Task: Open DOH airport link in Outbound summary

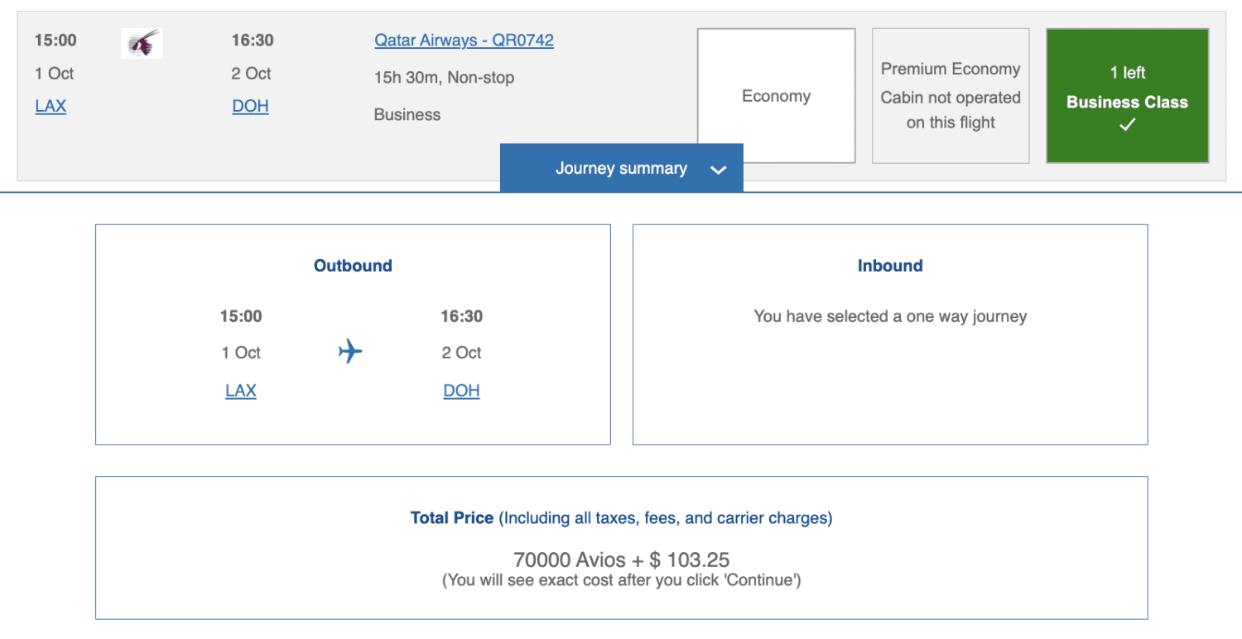Action: (461, 391)
